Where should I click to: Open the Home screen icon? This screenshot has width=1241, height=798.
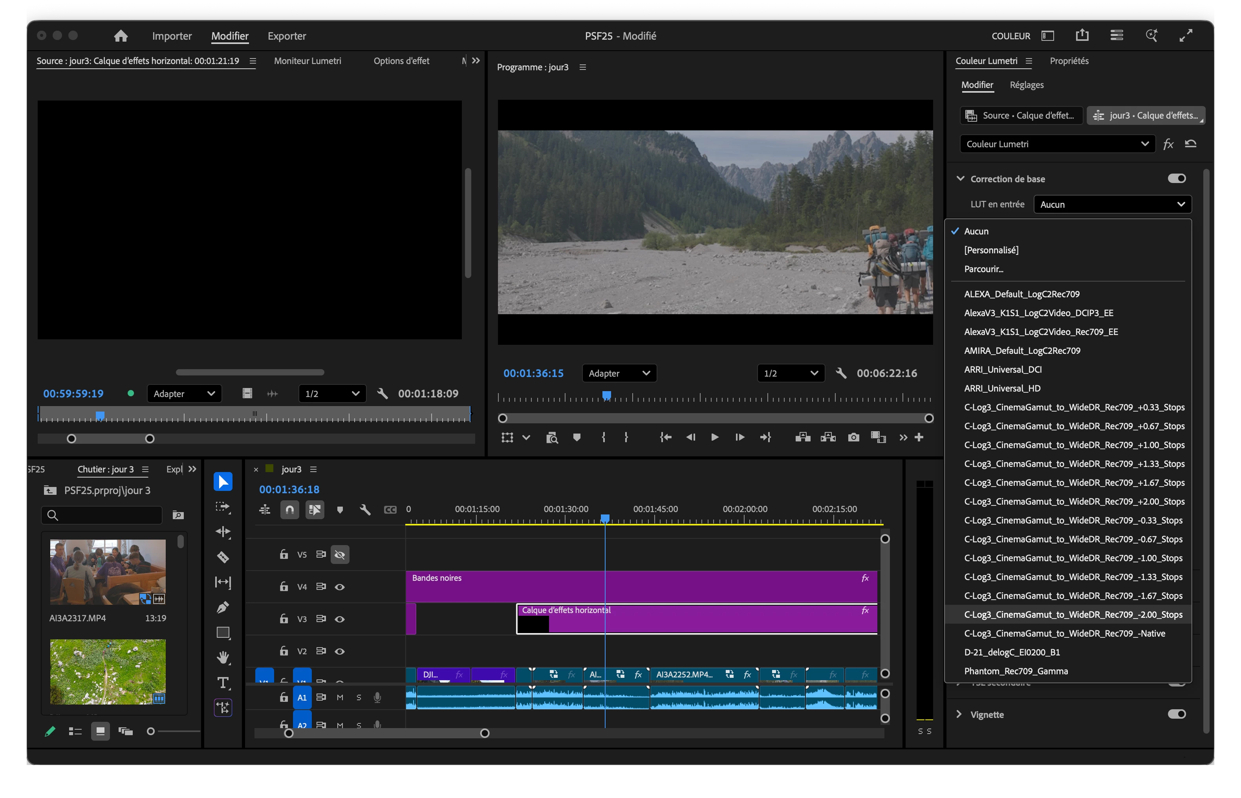tap(121, 36)
